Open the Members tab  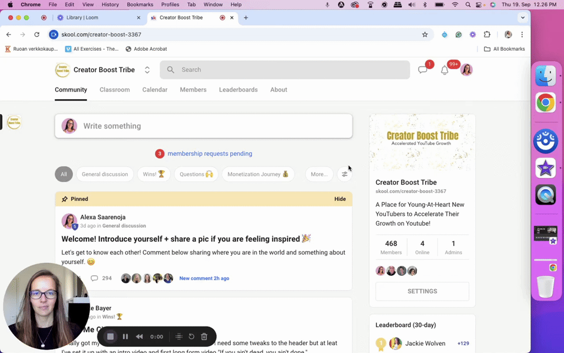click(193, 90)
